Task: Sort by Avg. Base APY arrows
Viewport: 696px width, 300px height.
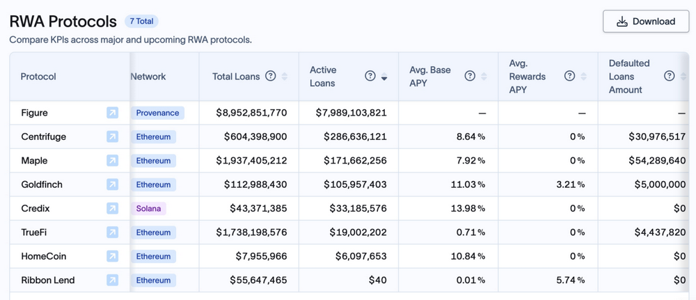Action: [x=484, y=77]
